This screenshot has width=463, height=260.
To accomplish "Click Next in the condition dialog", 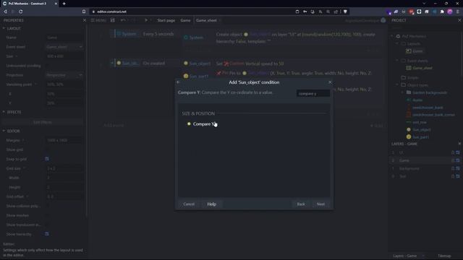I will click(x=320, y=204).
